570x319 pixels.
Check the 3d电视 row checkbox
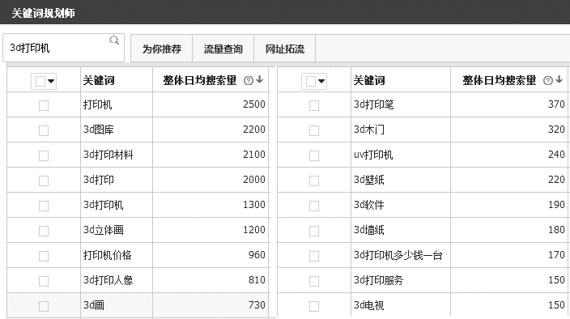[x=314, y=306]
